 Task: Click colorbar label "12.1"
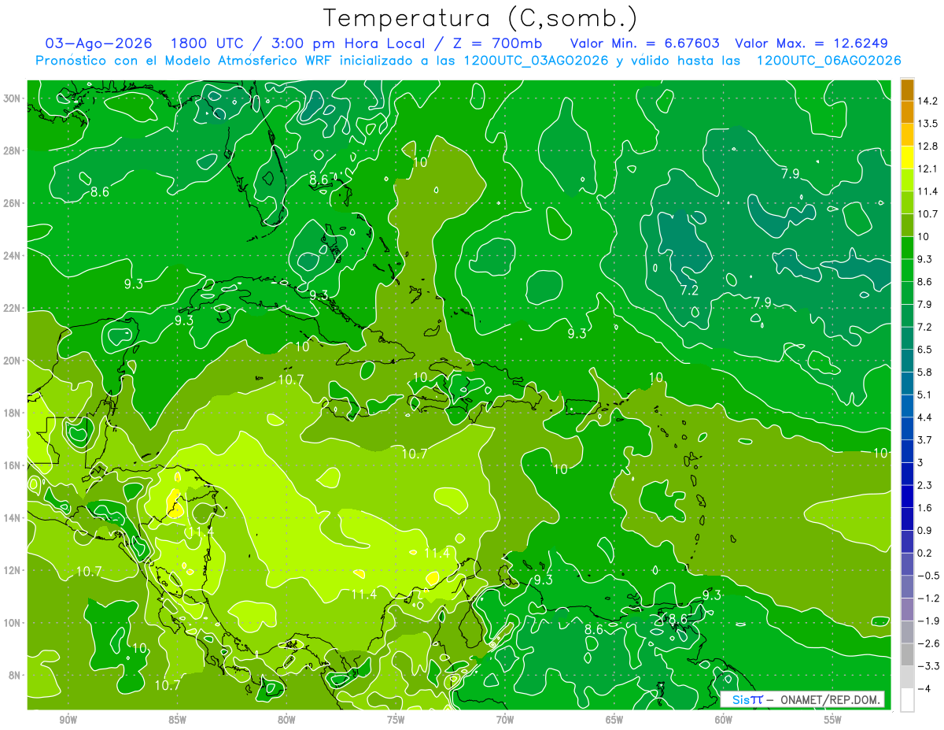(927, 169)
